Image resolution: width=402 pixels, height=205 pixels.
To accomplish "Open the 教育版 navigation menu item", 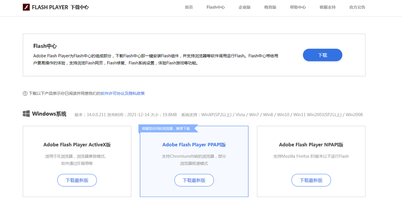I will pos(270,7).
